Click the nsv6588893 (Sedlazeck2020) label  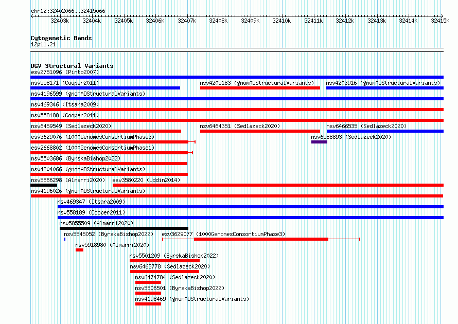point(351,137)
